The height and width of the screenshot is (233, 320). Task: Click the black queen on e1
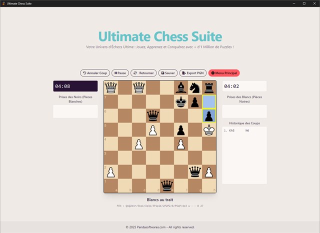click(x=167, y=186)
